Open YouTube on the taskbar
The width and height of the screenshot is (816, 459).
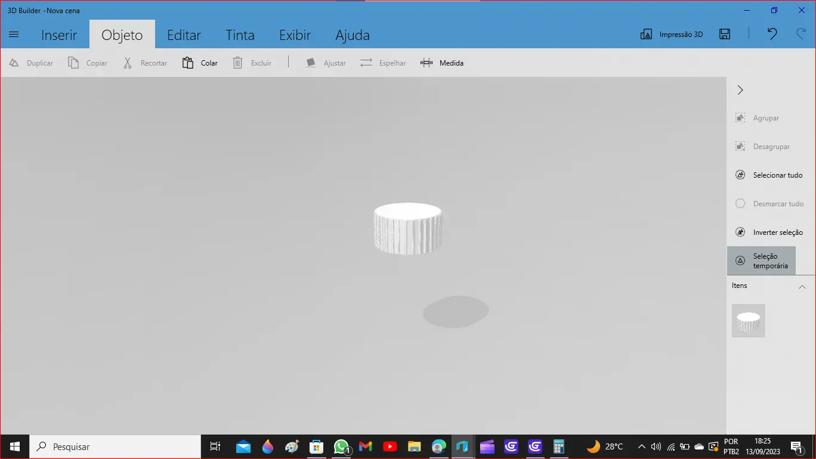tap(390, 446)
